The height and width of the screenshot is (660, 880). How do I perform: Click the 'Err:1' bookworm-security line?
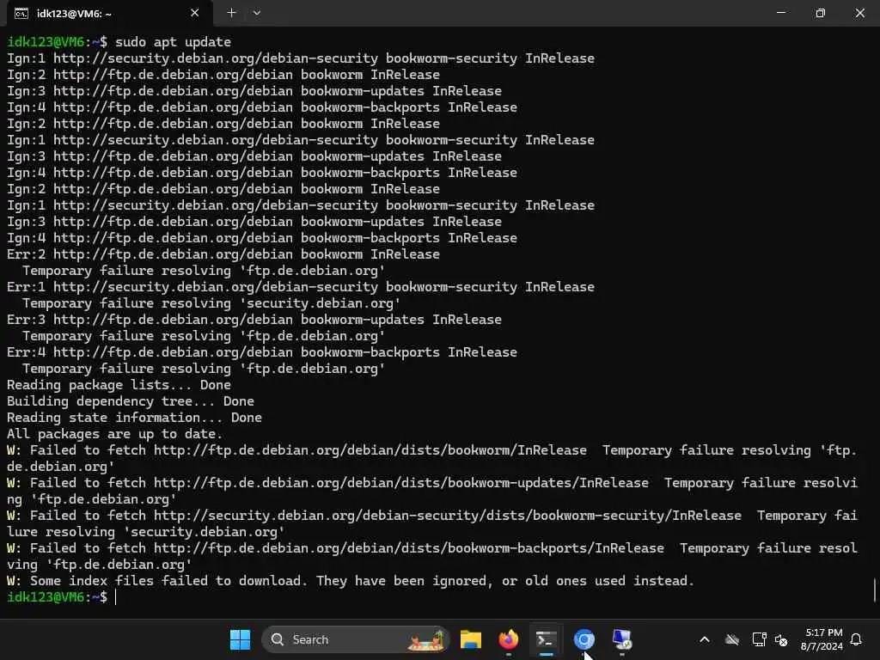[300, 287]
